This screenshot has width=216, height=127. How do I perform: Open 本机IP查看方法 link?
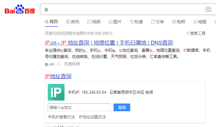point(61,117)
